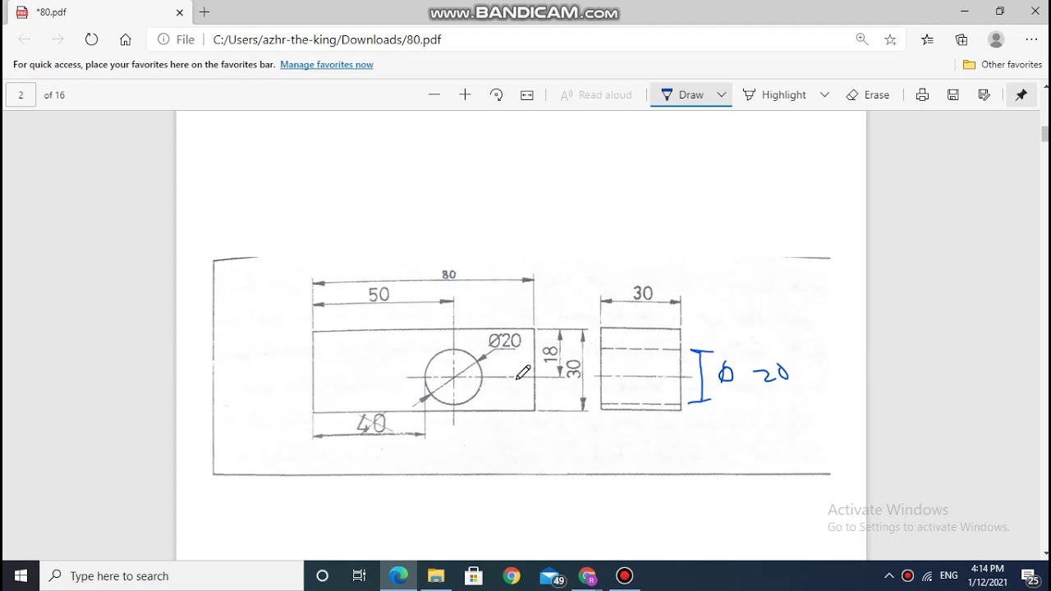The image size is (1051, 591).
Task: Select the Erase tool
Action: click(x=868, y=94)
